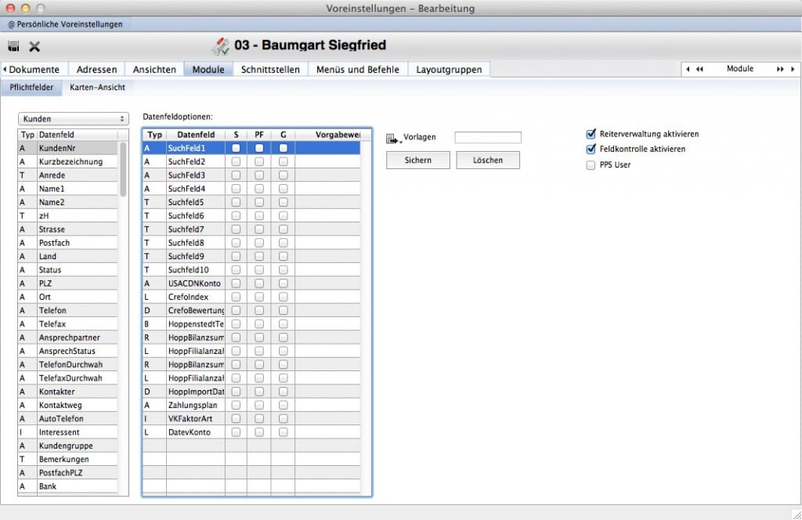Viewport: 802px width, 520px height.
Task: Disable Reiterverwaltung aktivieren checkbox
Action: [591, 134]
